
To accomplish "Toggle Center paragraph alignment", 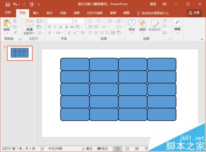I will pos(96,32).
